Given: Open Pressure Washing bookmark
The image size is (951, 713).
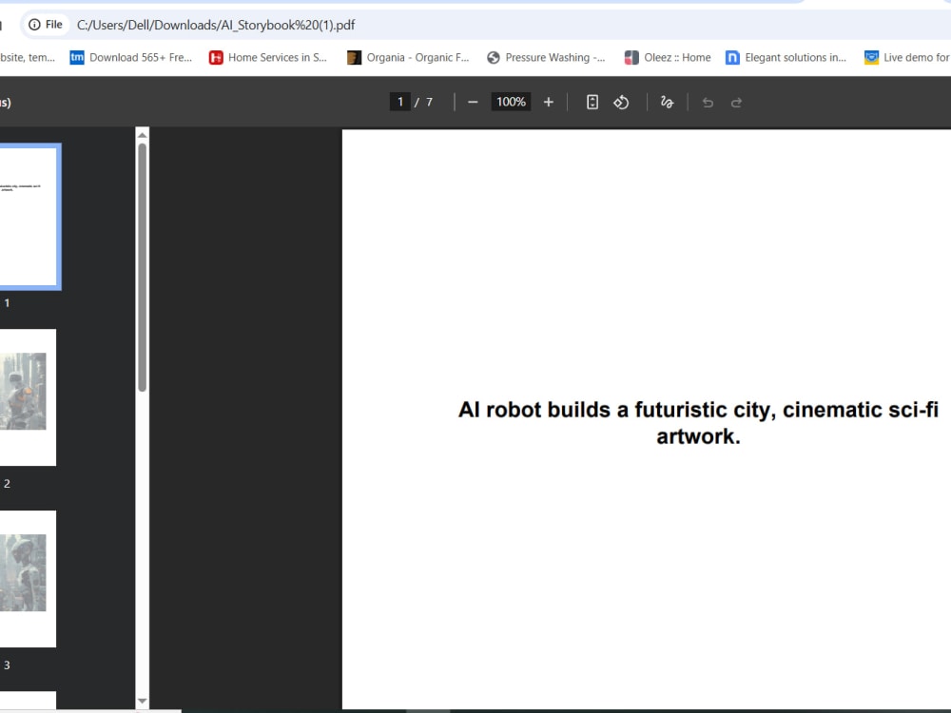Looking at the screenshot, I should (x=547, y=58).
